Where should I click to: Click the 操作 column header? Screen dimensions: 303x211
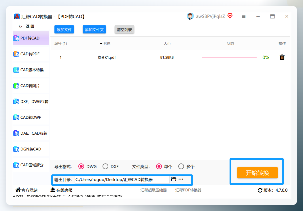pyautogui.click(x=282, y=44)
